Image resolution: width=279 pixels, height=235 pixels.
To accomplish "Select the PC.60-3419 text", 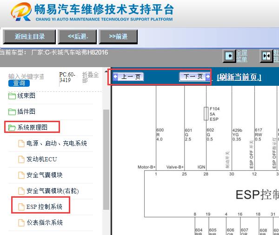I will click(x=67, y=77).
